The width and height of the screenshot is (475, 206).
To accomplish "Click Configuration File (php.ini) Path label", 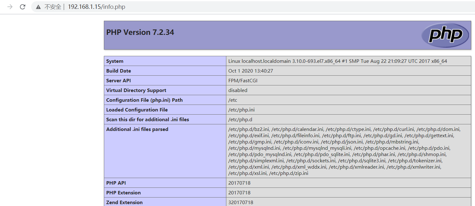I will click(x=144, y=100).
